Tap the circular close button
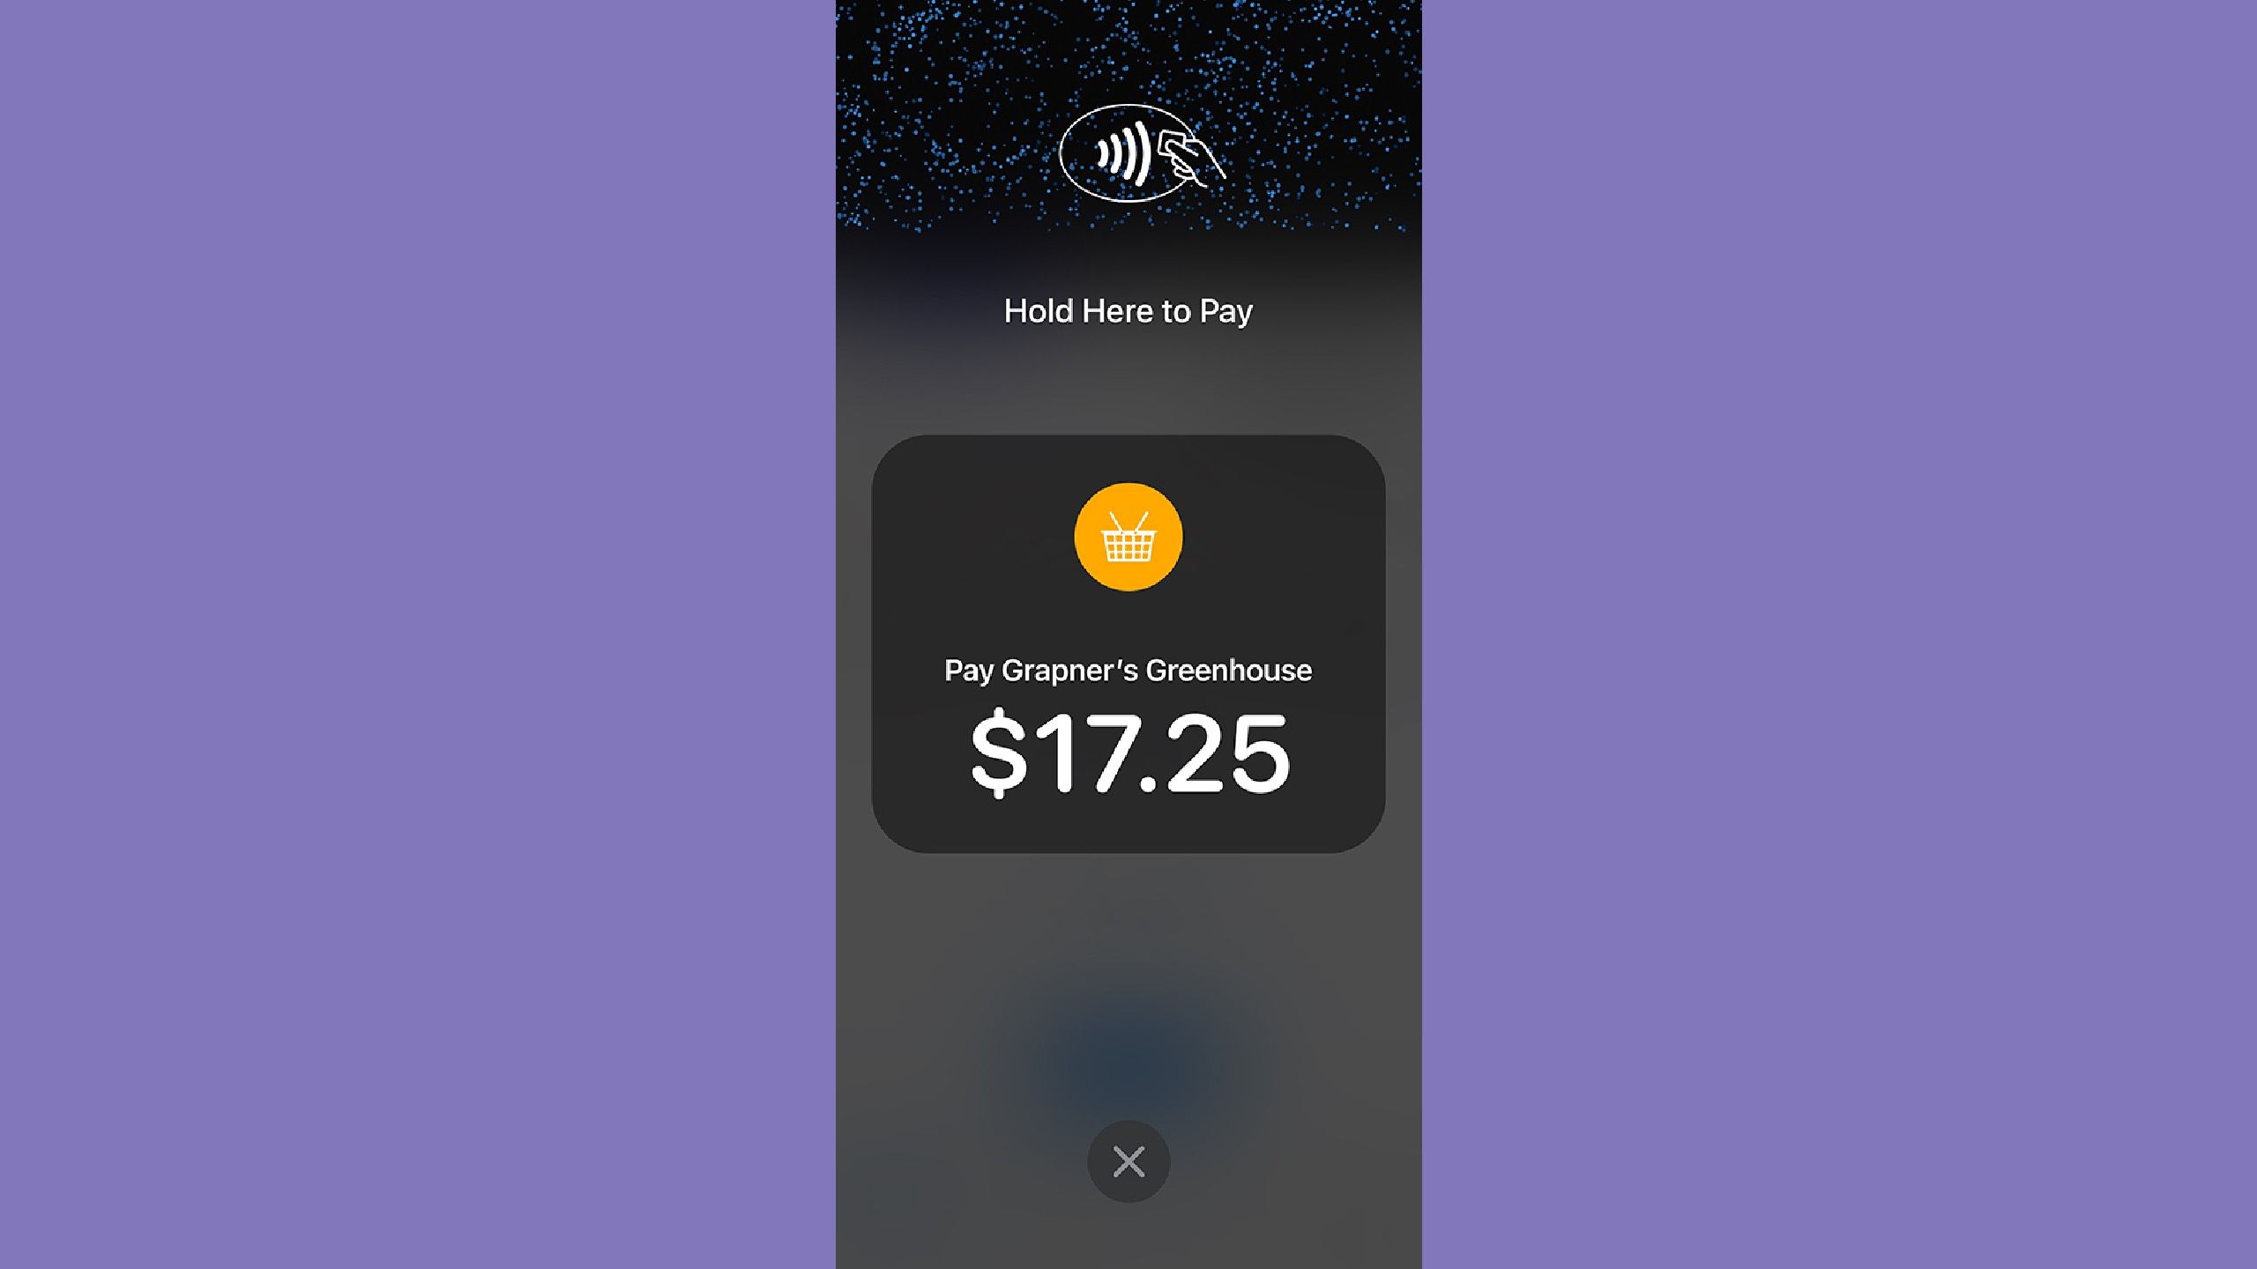2257x1269 pixels. coord(1128,1161)
